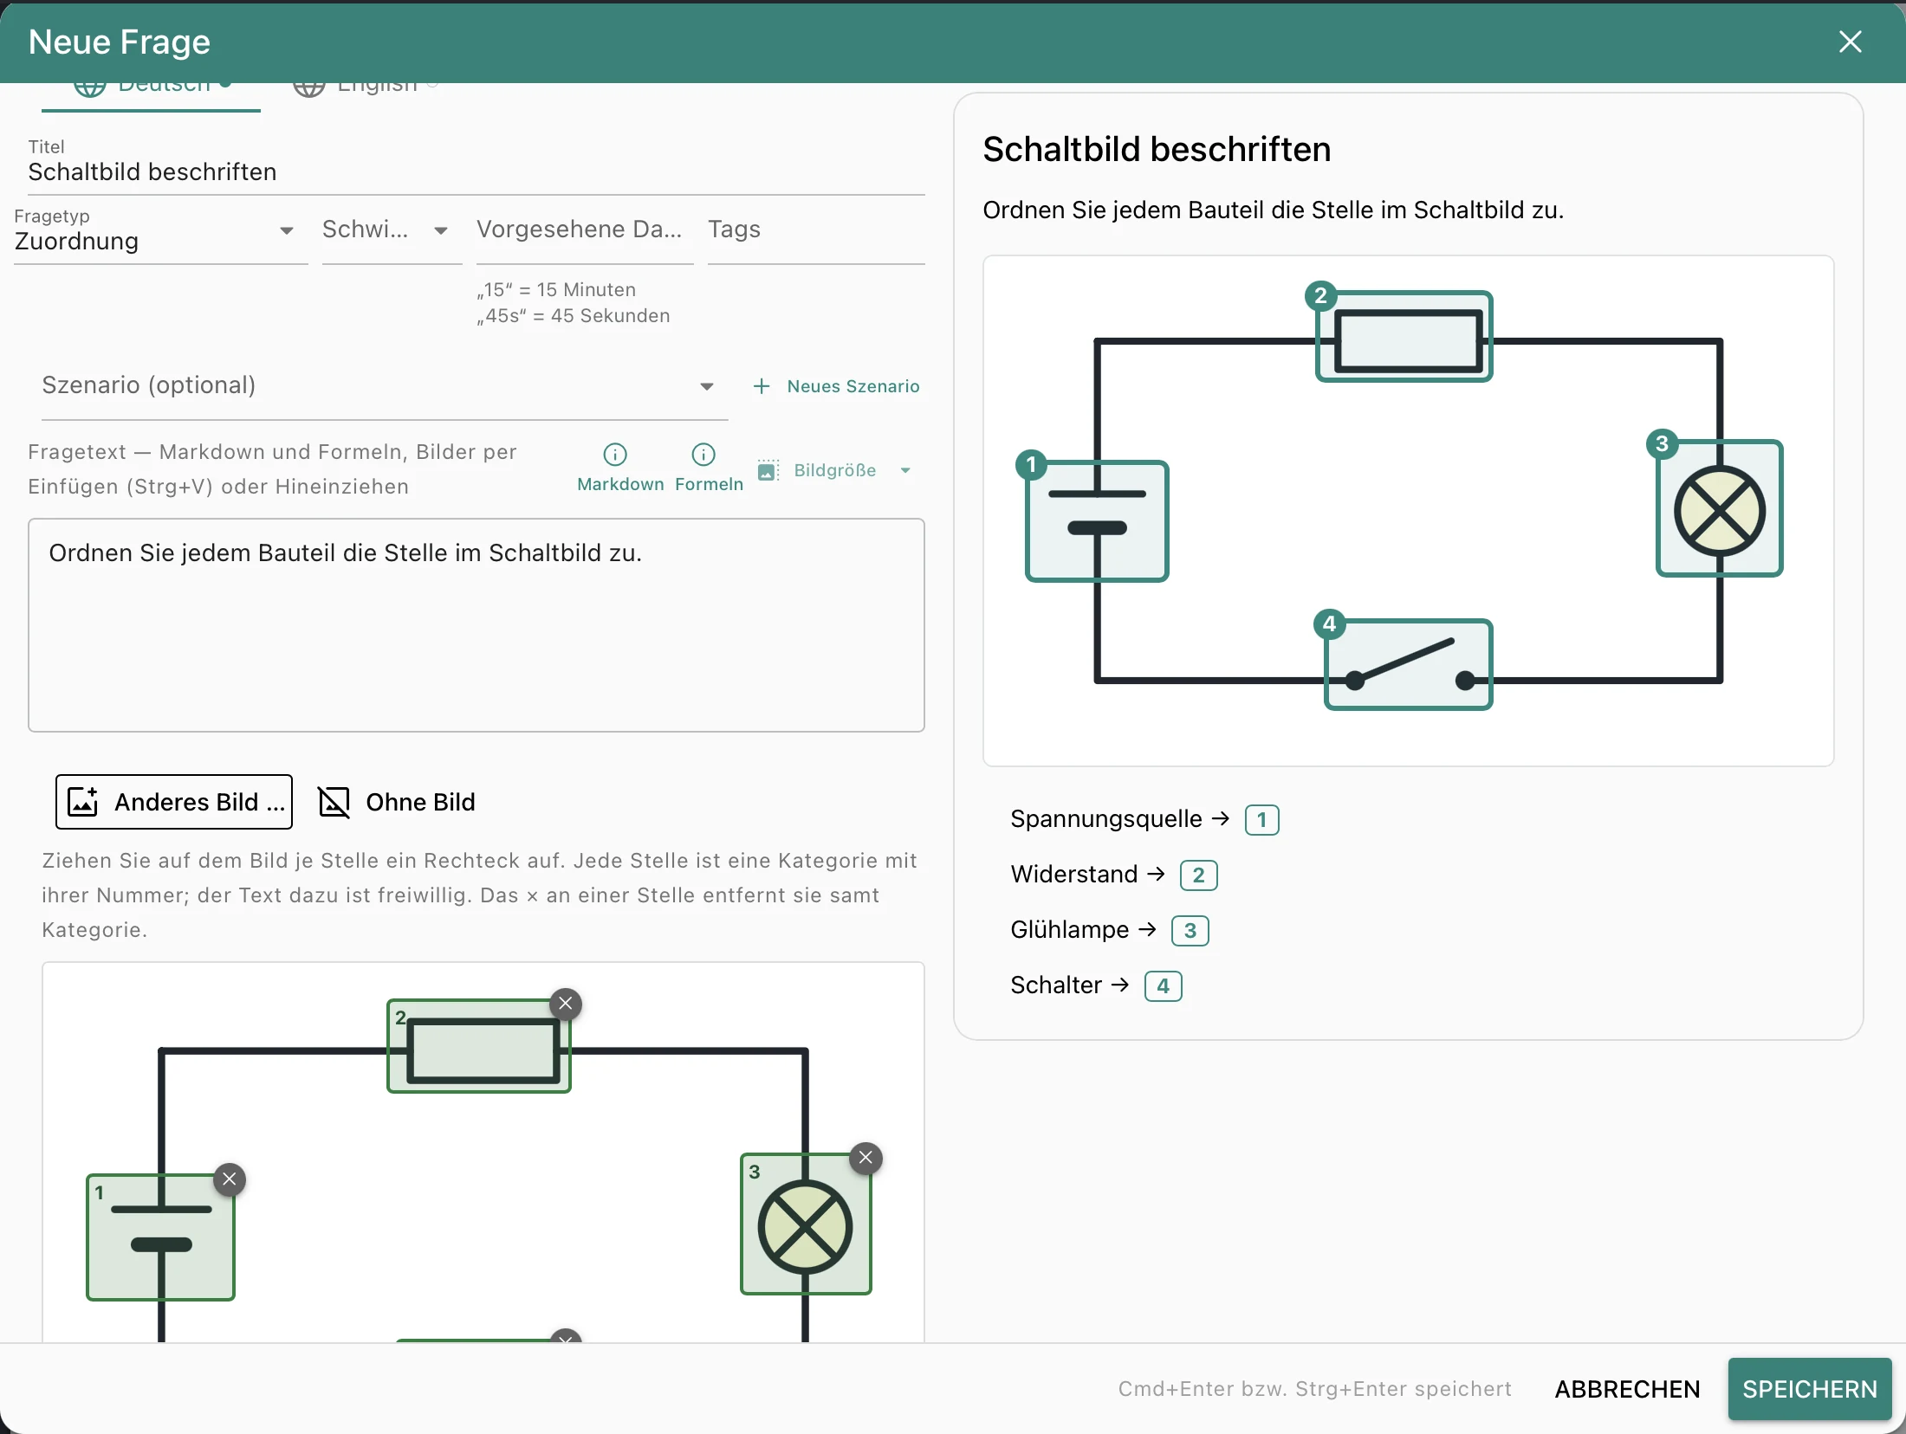The width and height of the screenshot is (1906, 1434).
Task: Click answer chip 1 next to Spannungsquelle
Action: click(1261, 819)
